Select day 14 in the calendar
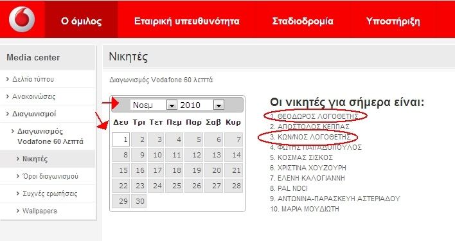Screen dimensions: 455x241 pos(233,155)
